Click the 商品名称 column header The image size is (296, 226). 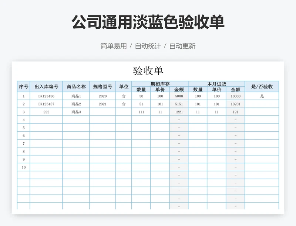point(76,87)
